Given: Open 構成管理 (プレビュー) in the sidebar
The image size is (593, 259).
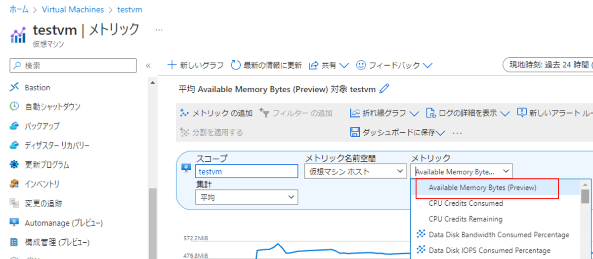Looking at the screenshot, I should click(x=57, y=242).
